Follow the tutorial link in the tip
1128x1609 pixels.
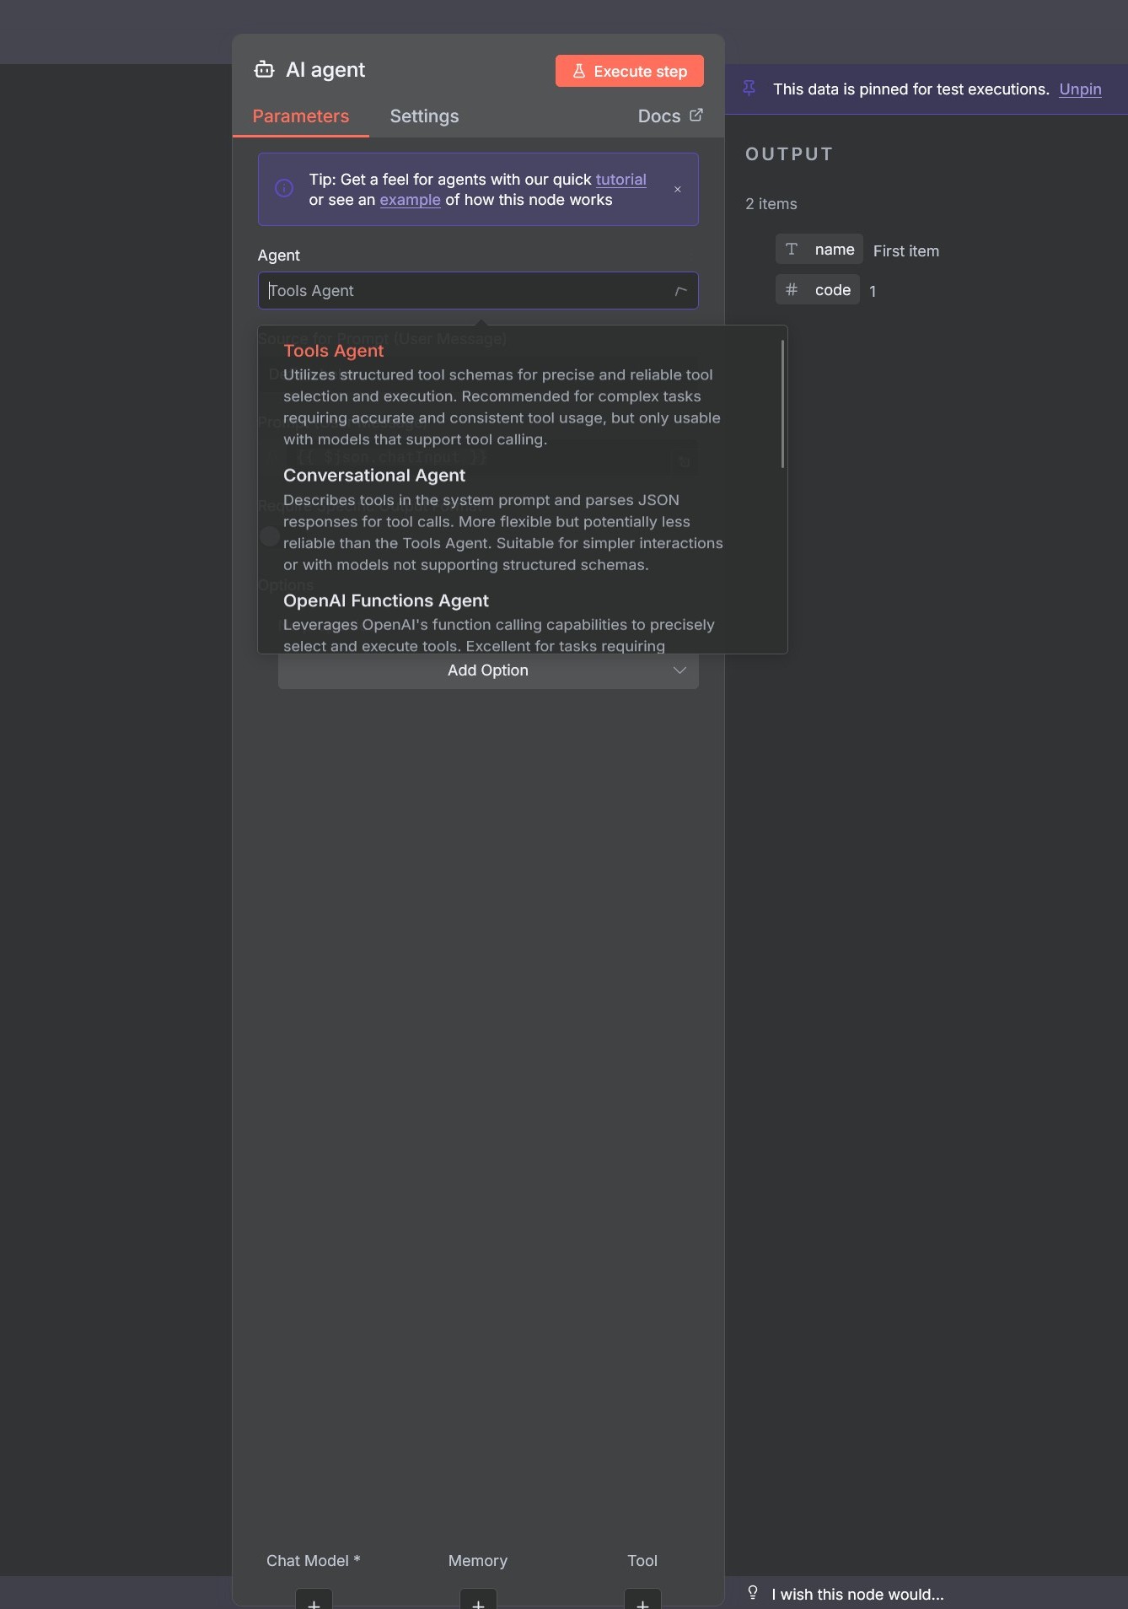tap(620, 179)
